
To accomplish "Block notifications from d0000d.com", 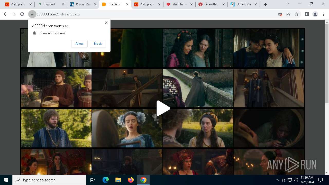I will (98, 44).
